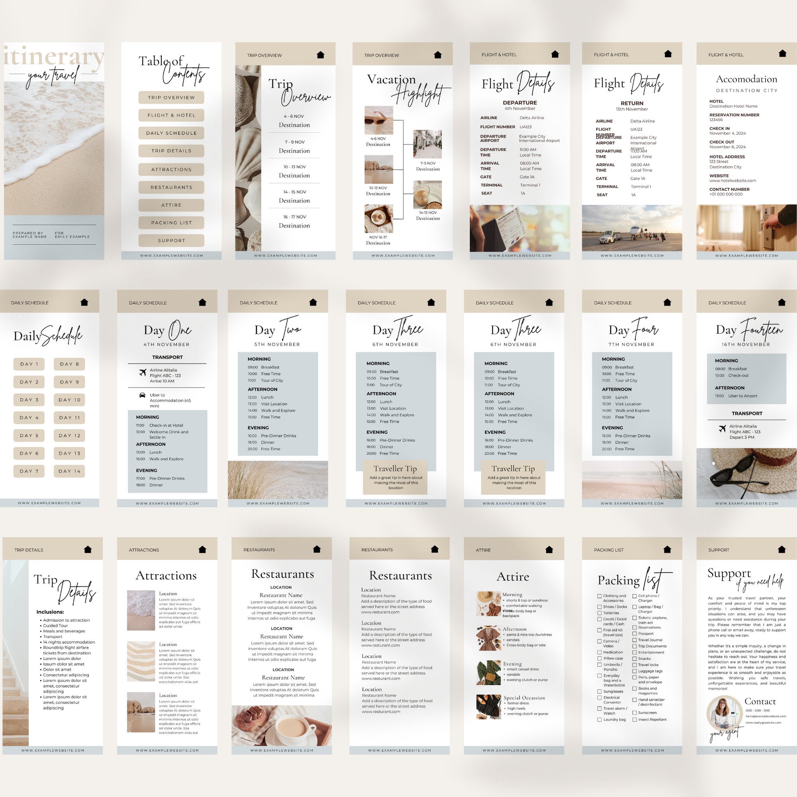This screenshot has width=797, height=797.
Task: Click 'Special Occassion' heading on Attire page
Action: (x=524, y=698)
